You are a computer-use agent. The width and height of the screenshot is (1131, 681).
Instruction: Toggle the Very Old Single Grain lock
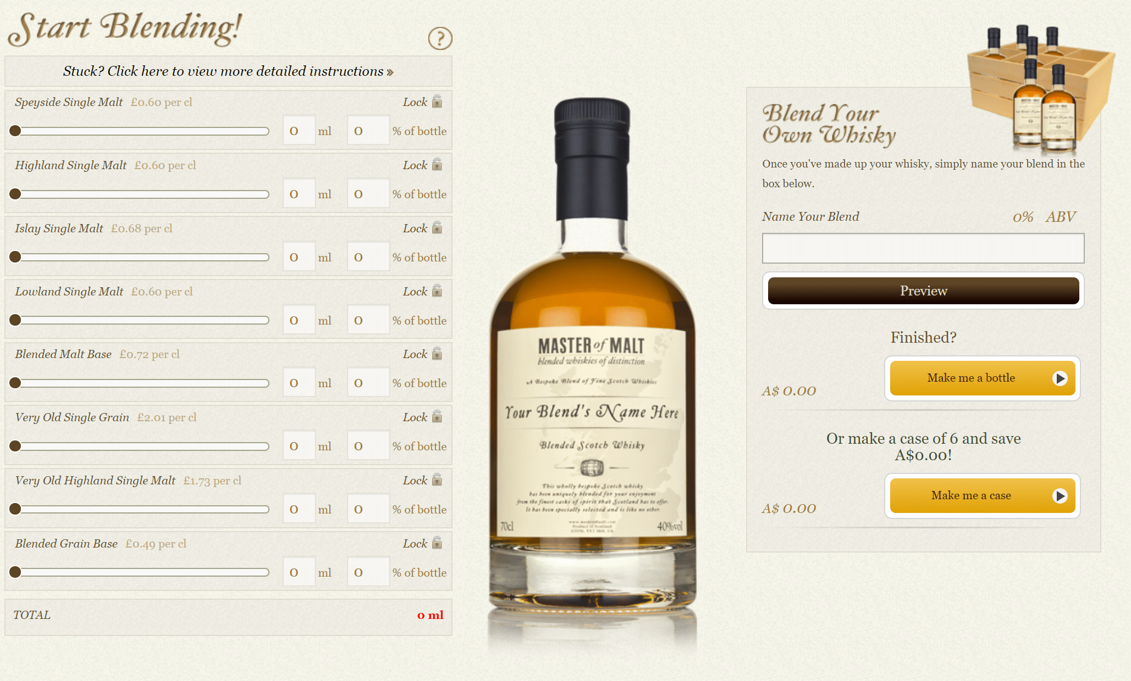pos(437,417)
